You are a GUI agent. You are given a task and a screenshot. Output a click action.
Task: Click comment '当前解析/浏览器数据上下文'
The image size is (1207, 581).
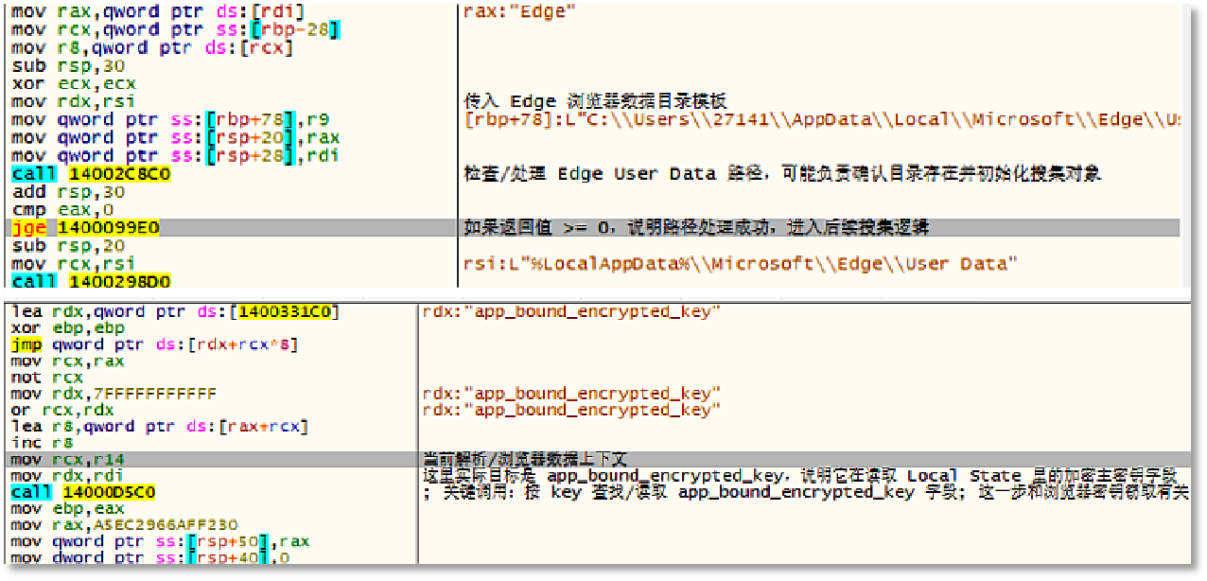pos(524,459)
